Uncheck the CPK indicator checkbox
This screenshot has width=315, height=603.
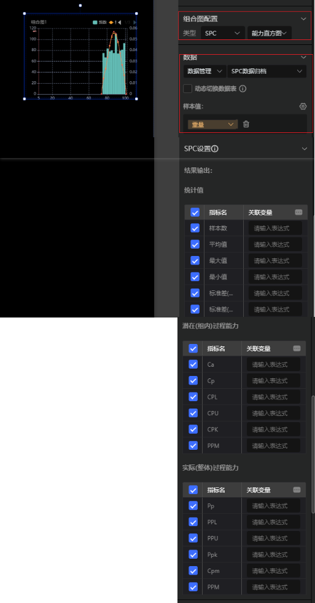tap(193, 429)
